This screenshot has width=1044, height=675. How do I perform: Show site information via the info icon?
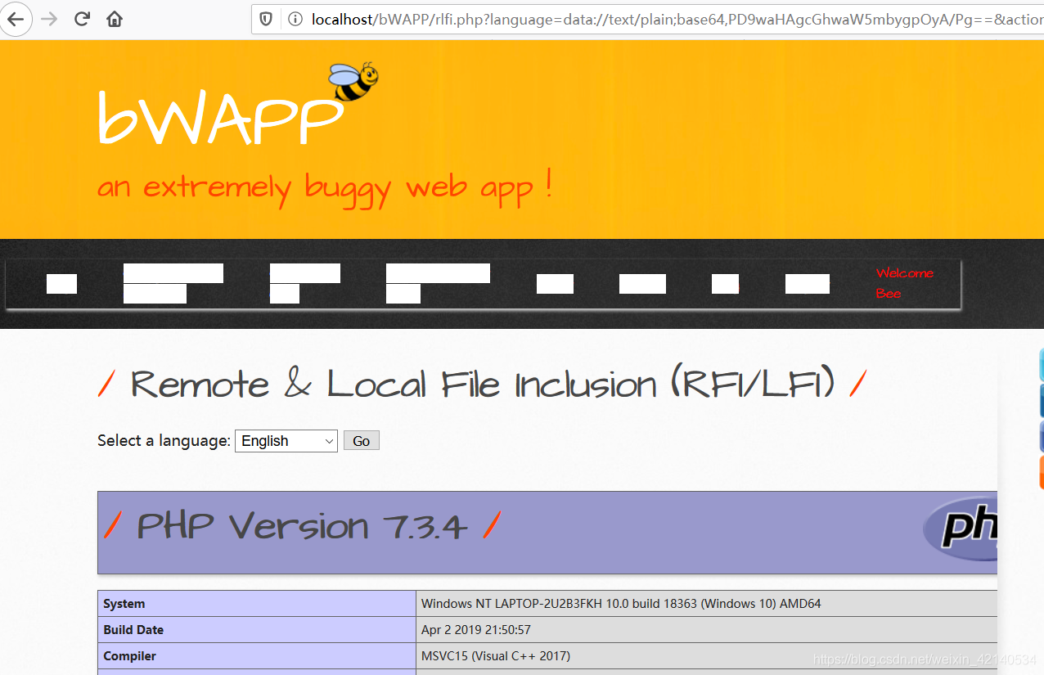(295, 19)
